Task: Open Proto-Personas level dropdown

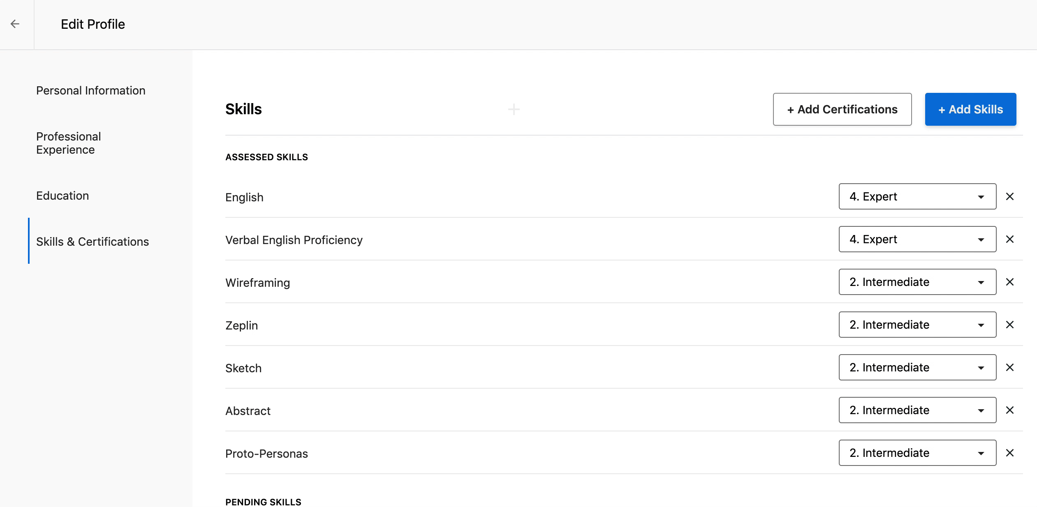Action: point(917,453)
